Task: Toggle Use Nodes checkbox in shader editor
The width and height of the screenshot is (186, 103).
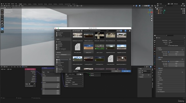Action: 23,67
